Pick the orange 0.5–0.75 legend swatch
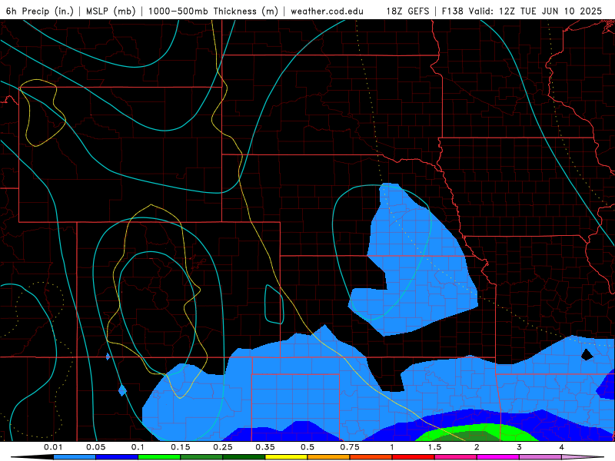Image resolution: width=615 pixels, height=461 pixels. [x=328, y=457]
